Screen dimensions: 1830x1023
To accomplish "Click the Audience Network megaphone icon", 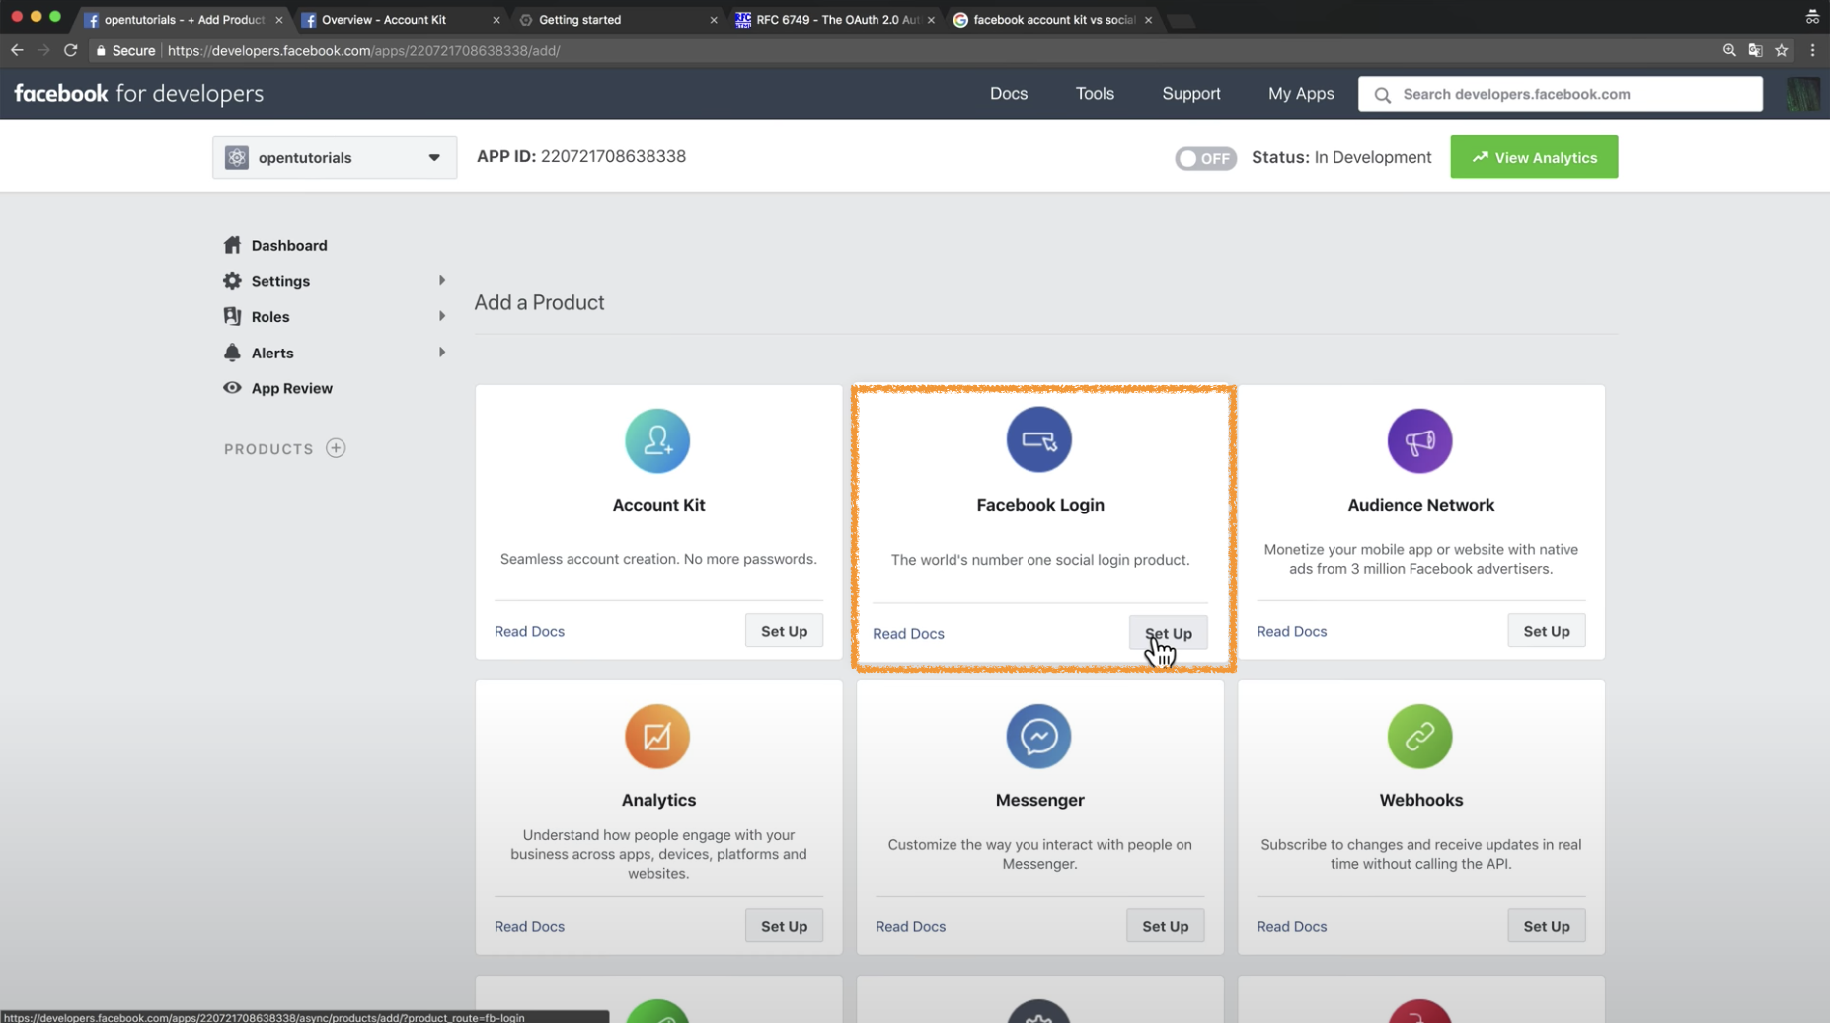I will point(1419,440).
